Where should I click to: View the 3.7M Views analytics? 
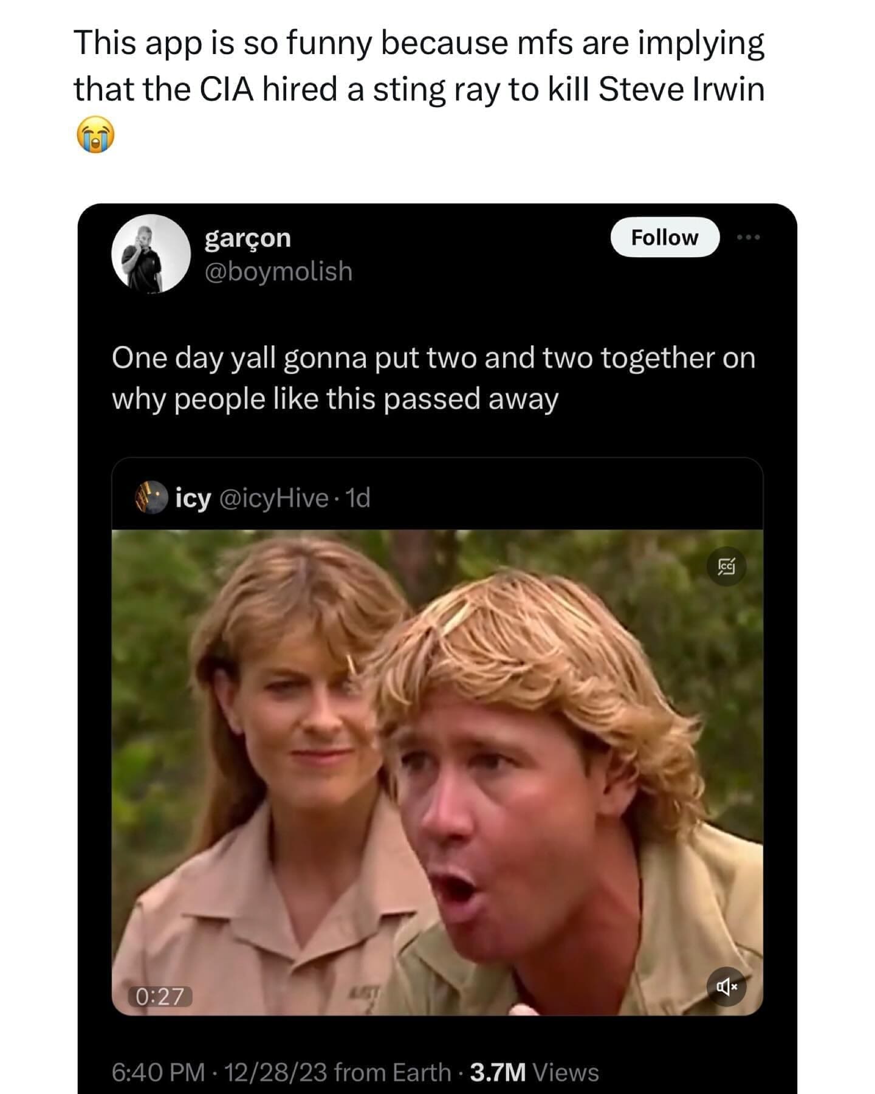(535, 1073)
